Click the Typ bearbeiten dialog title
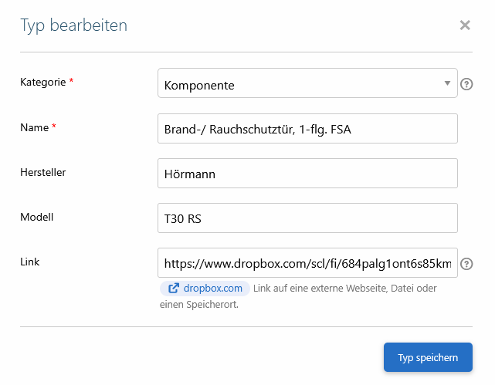The height and width of the screenshot is (385, 495). [74, 25]
